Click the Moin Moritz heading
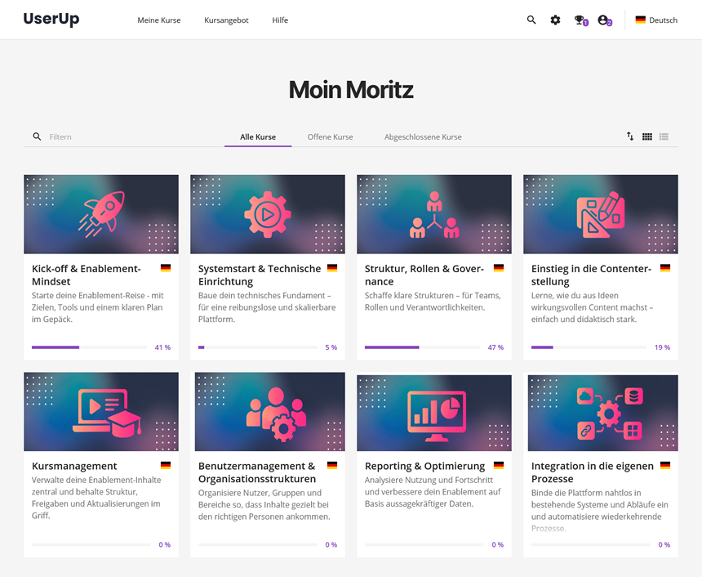This screenshot has width=702, height=577. [351, 90]
